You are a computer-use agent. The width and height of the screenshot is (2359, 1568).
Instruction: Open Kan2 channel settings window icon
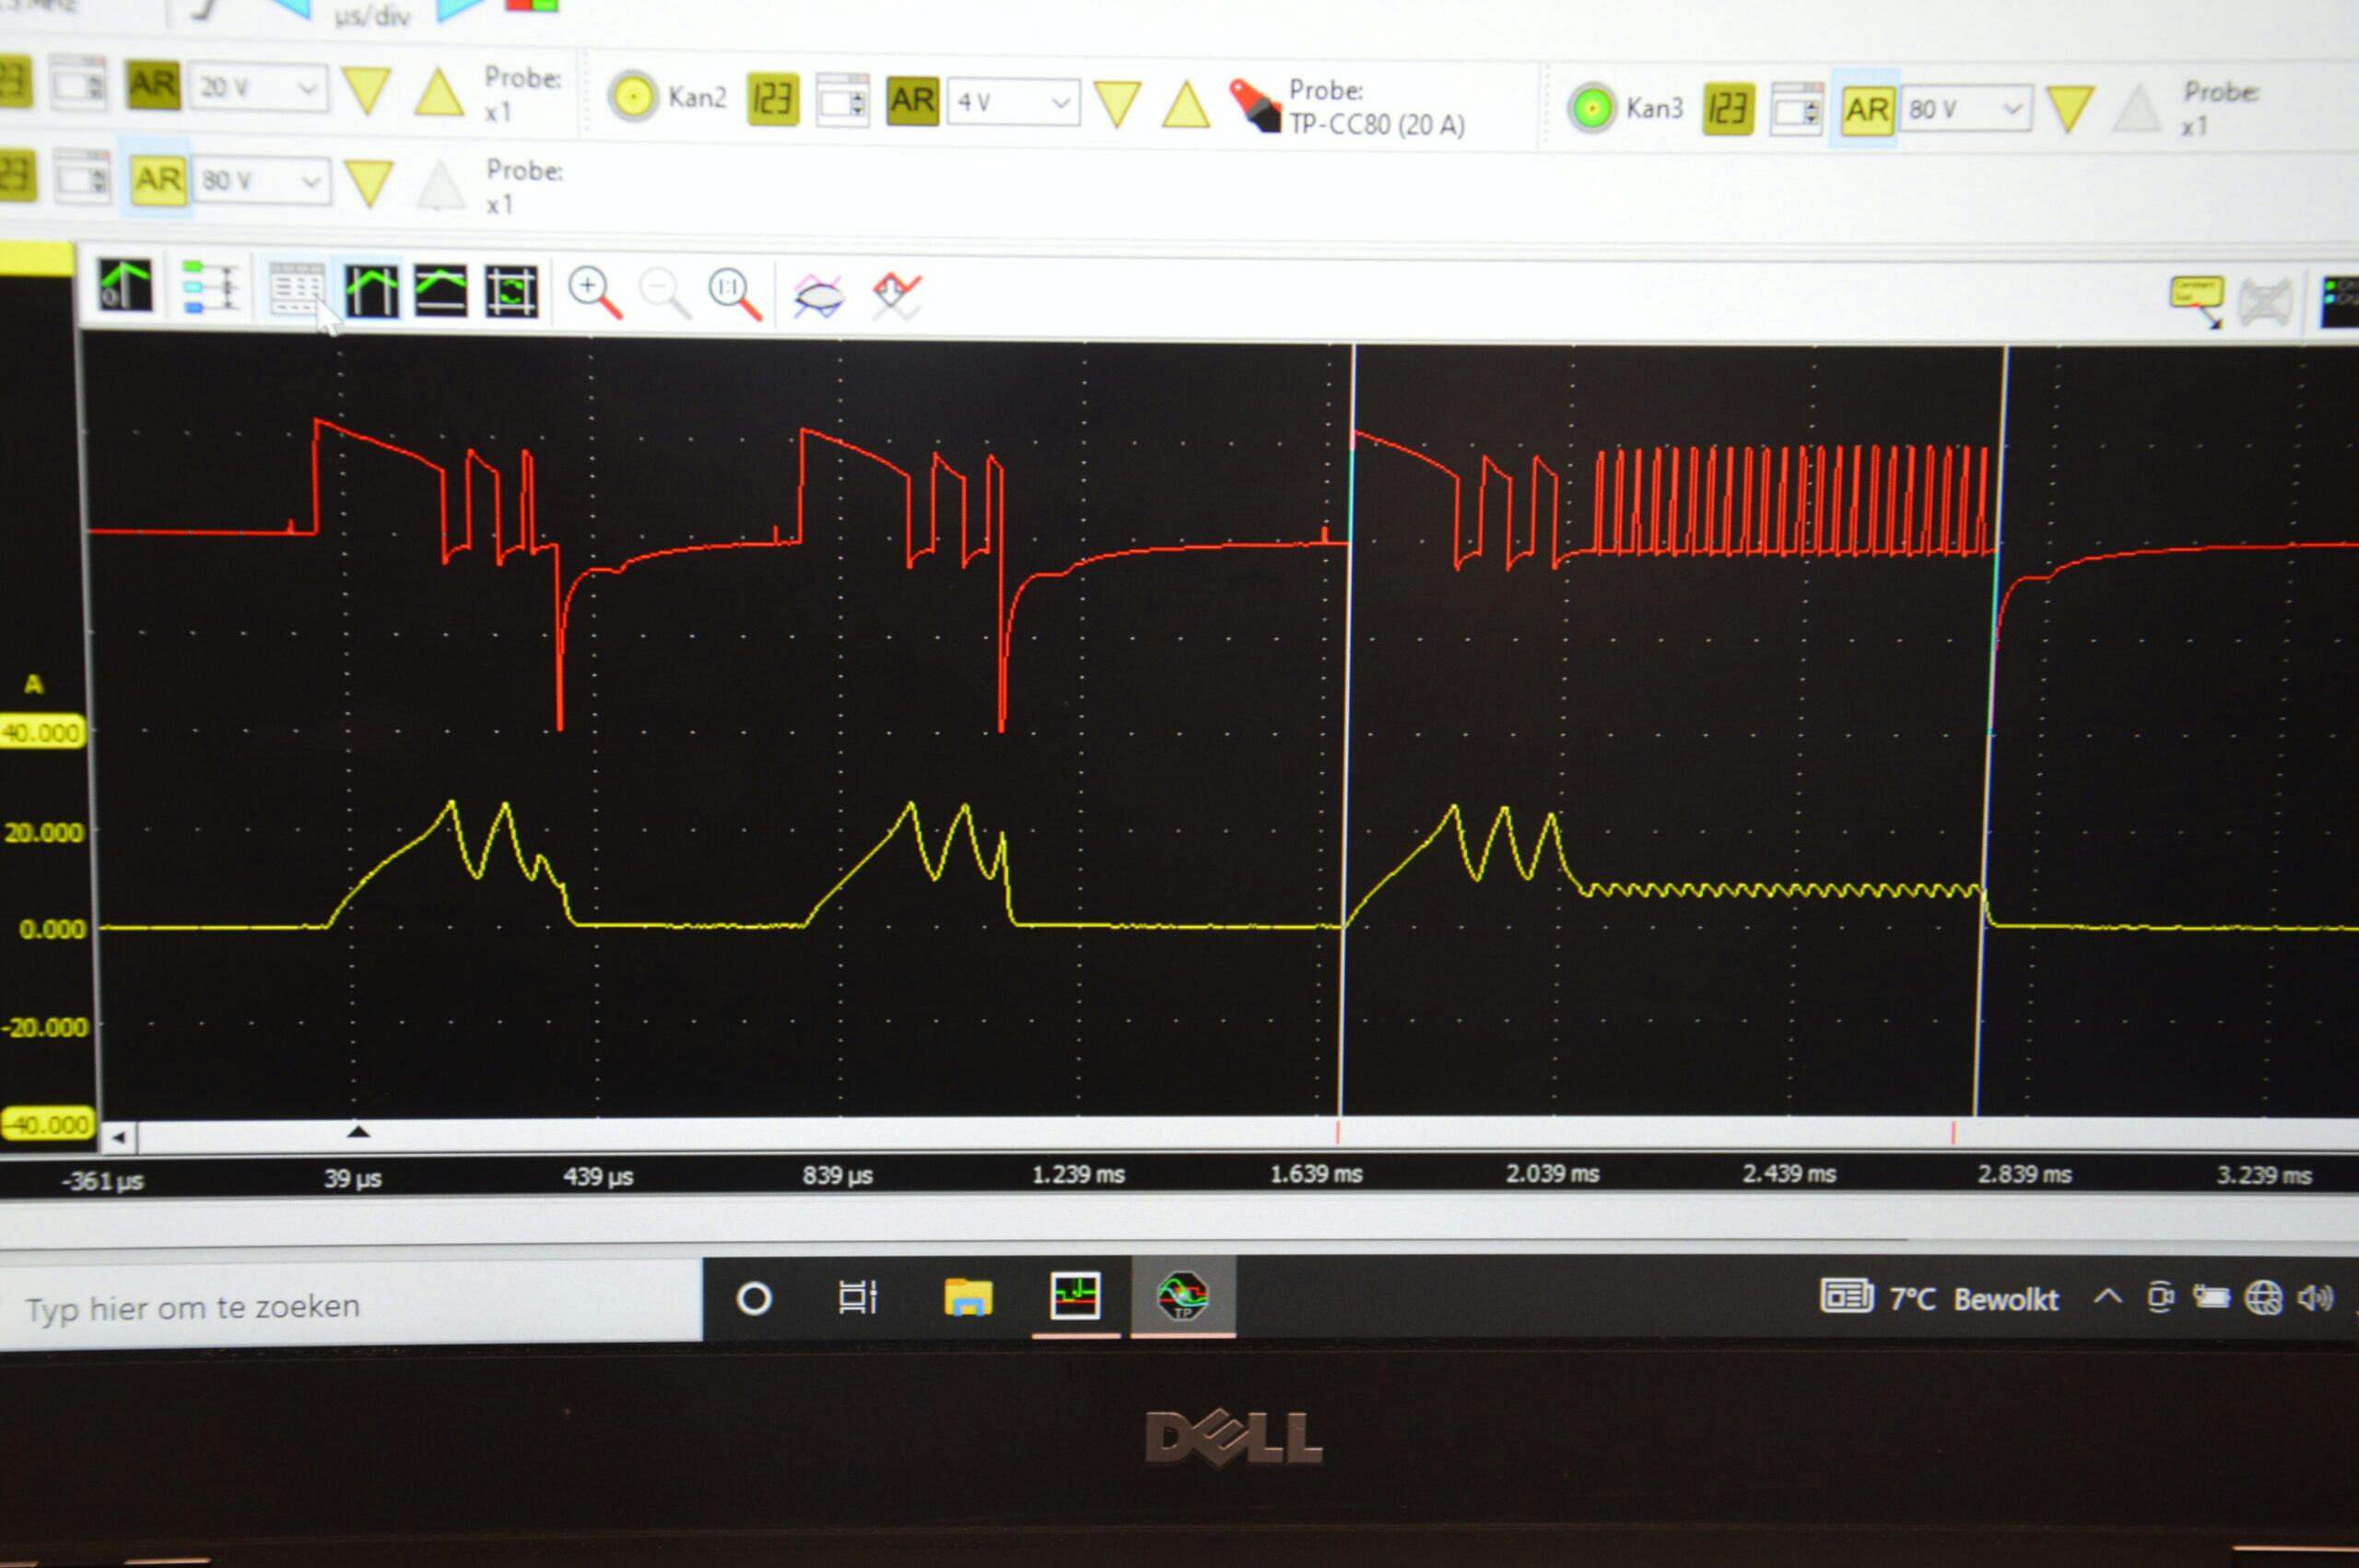[x=842, y=100]
